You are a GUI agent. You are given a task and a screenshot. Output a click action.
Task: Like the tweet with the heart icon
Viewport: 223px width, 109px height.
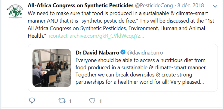92,101
